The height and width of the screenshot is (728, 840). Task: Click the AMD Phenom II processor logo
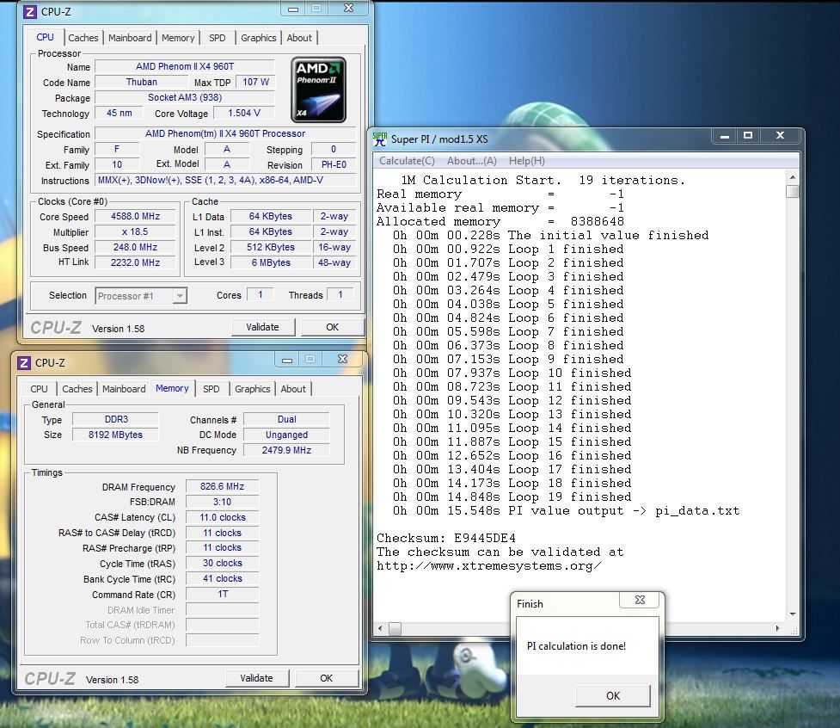click(318, 90)
